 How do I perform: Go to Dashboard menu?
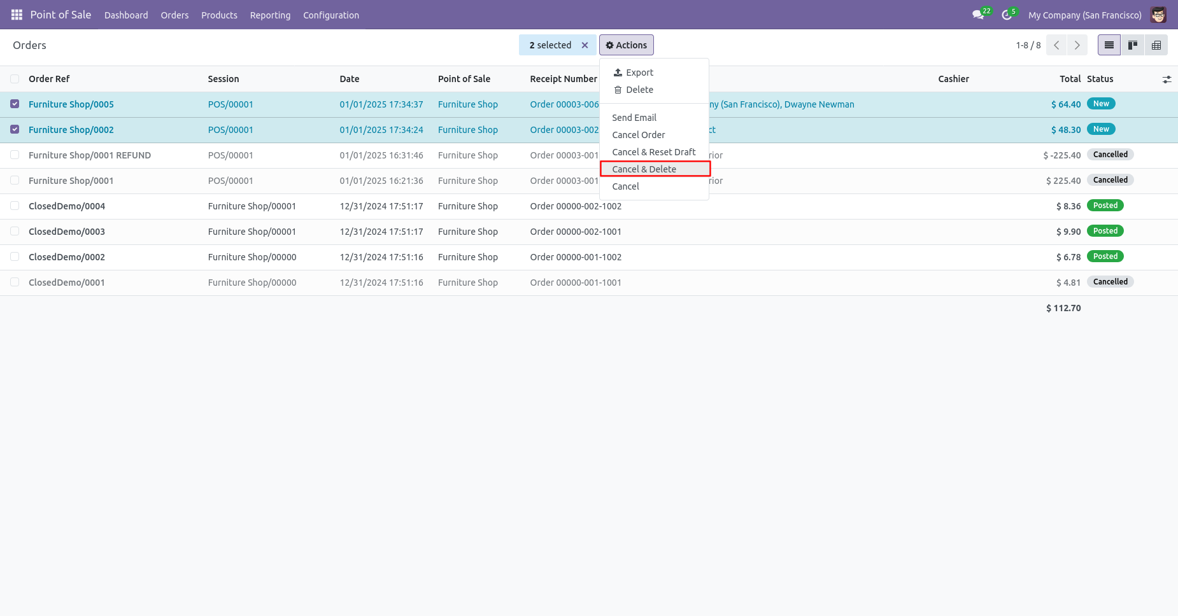[x=126, y=15]
